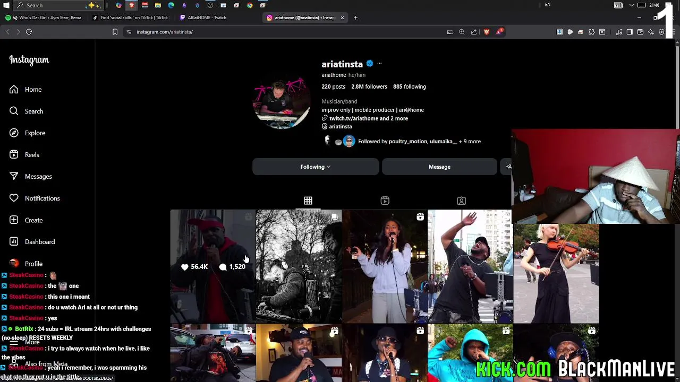The height and width of the screenshot is (382, 680).
Task: Click browser back arrow
Action: pyautogui.click(x=7, y=32)
